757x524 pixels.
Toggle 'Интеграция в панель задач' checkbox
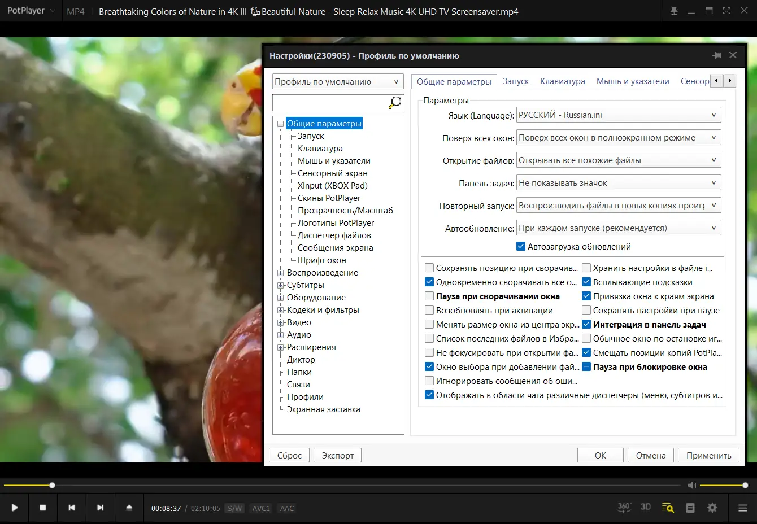(x=586, y=324)
